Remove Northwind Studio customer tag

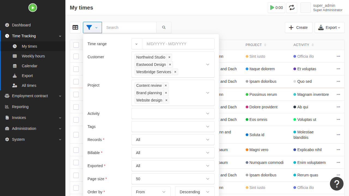169,57
